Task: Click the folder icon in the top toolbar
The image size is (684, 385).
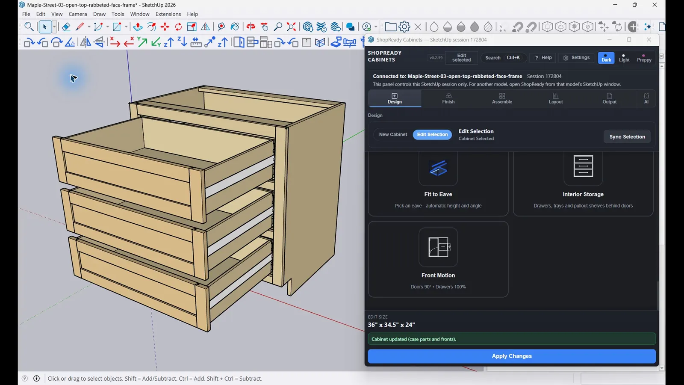Action: pos(390,27)
